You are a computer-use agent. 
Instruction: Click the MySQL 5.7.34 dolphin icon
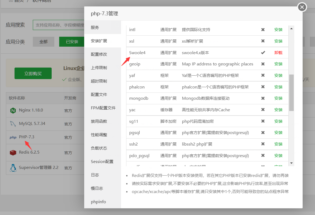[13, 124]
